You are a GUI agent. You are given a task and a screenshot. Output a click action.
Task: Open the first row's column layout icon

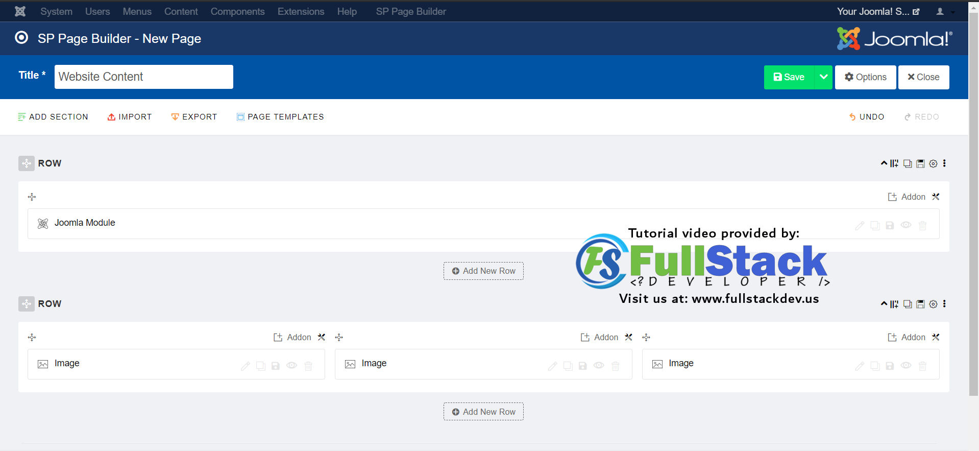[894, 163]
